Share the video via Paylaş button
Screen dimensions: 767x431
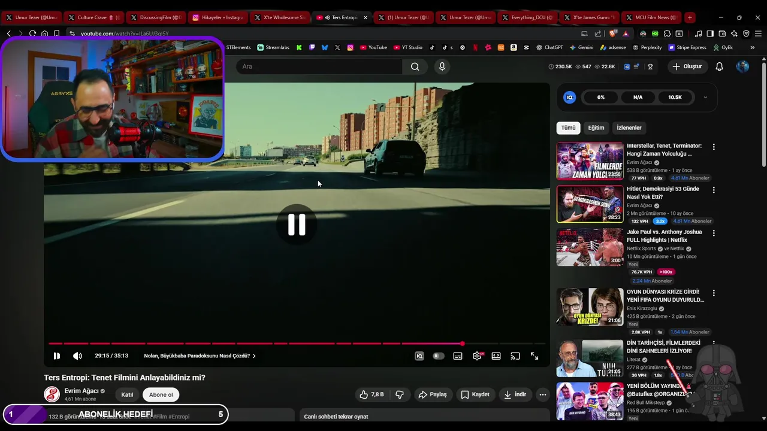tap(433, 394)
